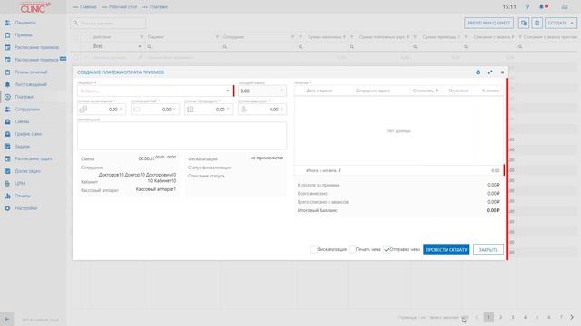Viewport: 581px width, 326px height.
Task: Go to Платежи breadcrumb
Action: [159, 7]
